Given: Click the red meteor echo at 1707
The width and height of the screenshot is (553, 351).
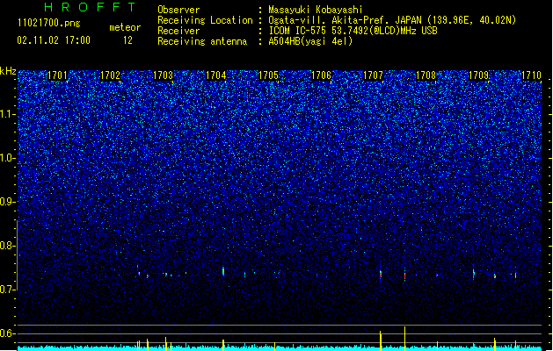Looking at the screenshot, I should click(381, 275).
